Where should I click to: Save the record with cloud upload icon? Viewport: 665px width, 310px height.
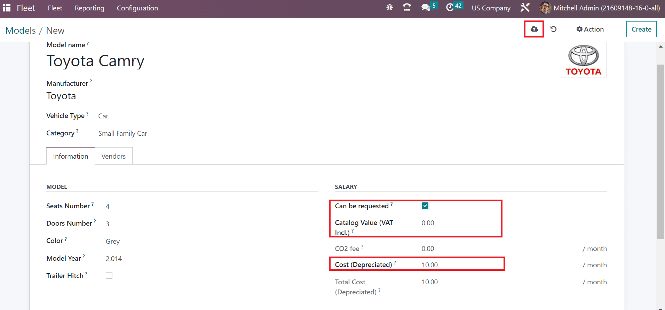click(534, 29)
